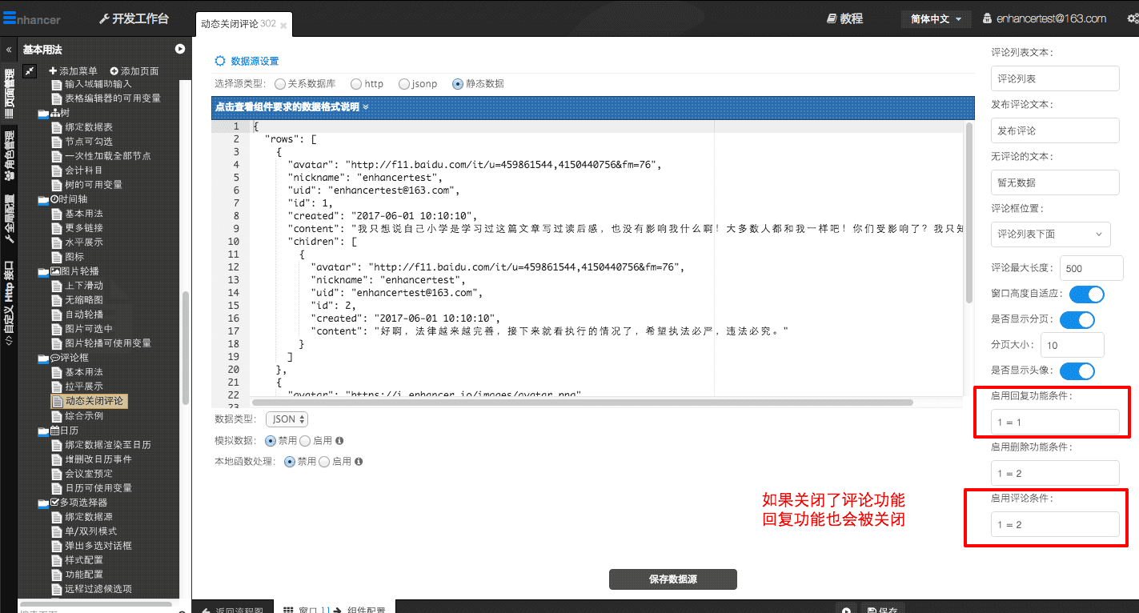
Task: Click info icon beside 模拟数据 启用
Action: (339, 441)
